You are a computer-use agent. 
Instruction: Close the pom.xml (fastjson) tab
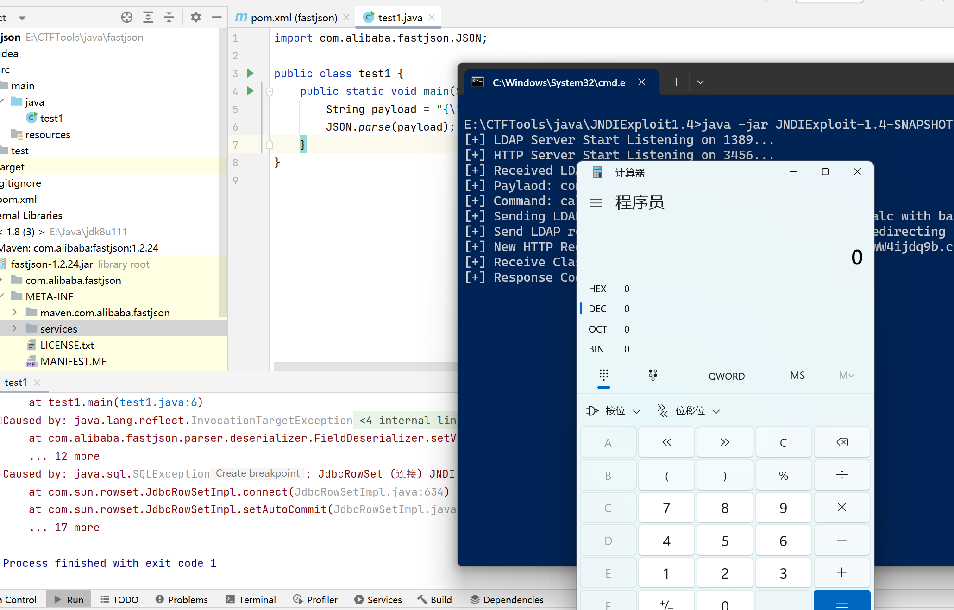pyautogui.click(x=346, y=18)
